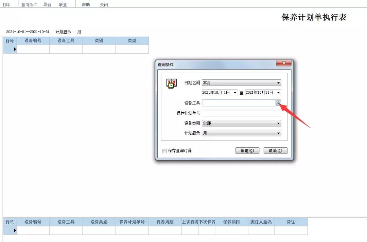This screenshot has height=242, width=367.
Task: Click the 打印 menu item
Action: click(6, 4)
